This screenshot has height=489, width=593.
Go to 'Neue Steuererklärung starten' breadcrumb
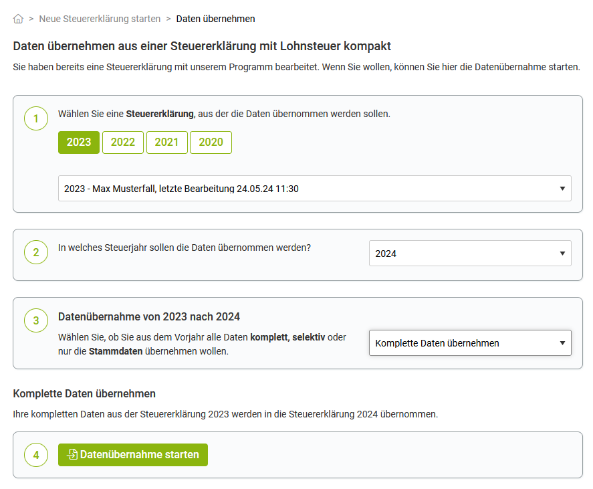[100, 19]
